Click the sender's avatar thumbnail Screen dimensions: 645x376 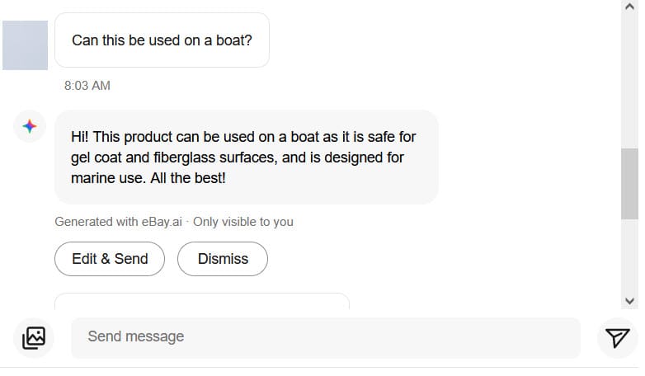pos(26,45)
